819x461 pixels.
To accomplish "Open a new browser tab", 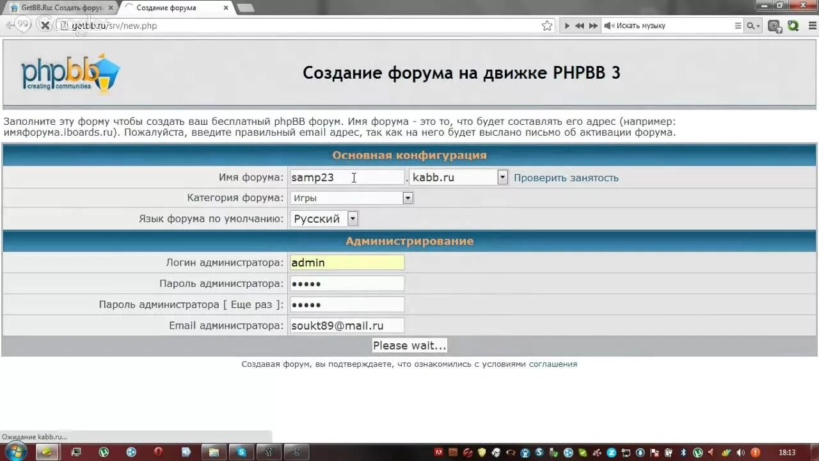I will point(246,8).
